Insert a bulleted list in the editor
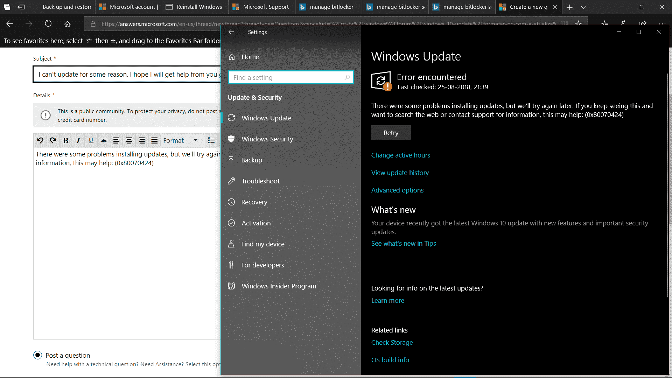Screen dimensions: 672x378 (x=211, y=140)
